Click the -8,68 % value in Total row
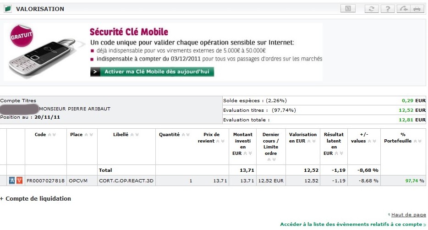Image resolution: width=428 pixels, height=230 pixels. click(x=368, y=170)
